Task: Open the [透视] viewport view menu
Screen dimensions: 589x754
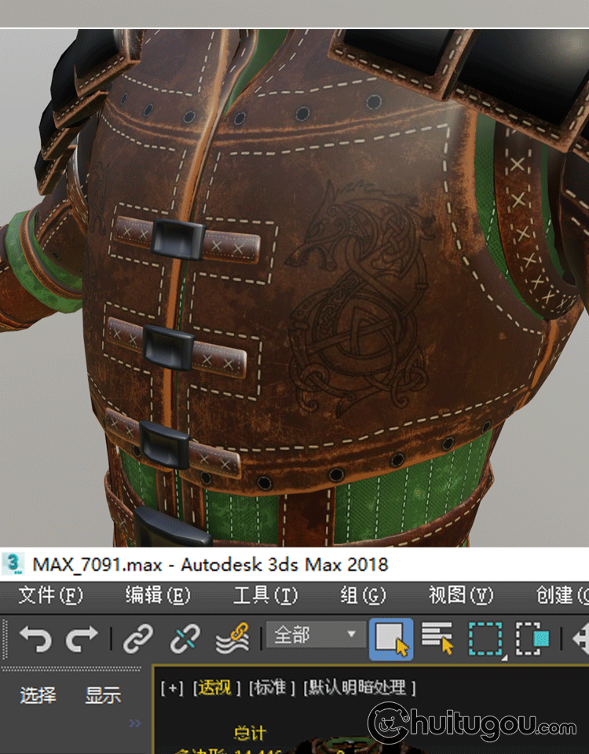Action: 214,688
